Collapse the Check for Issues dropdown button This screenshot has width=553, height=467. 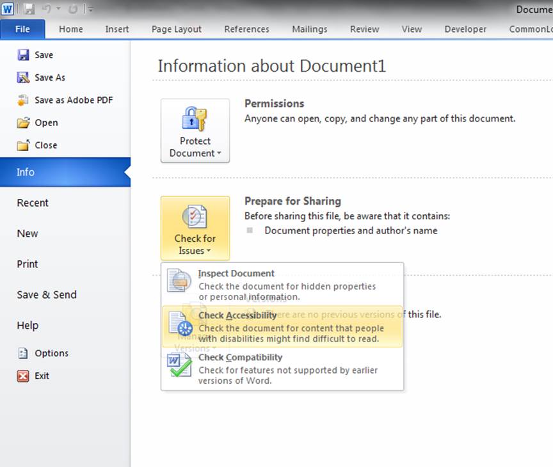[x=195, y=228]
